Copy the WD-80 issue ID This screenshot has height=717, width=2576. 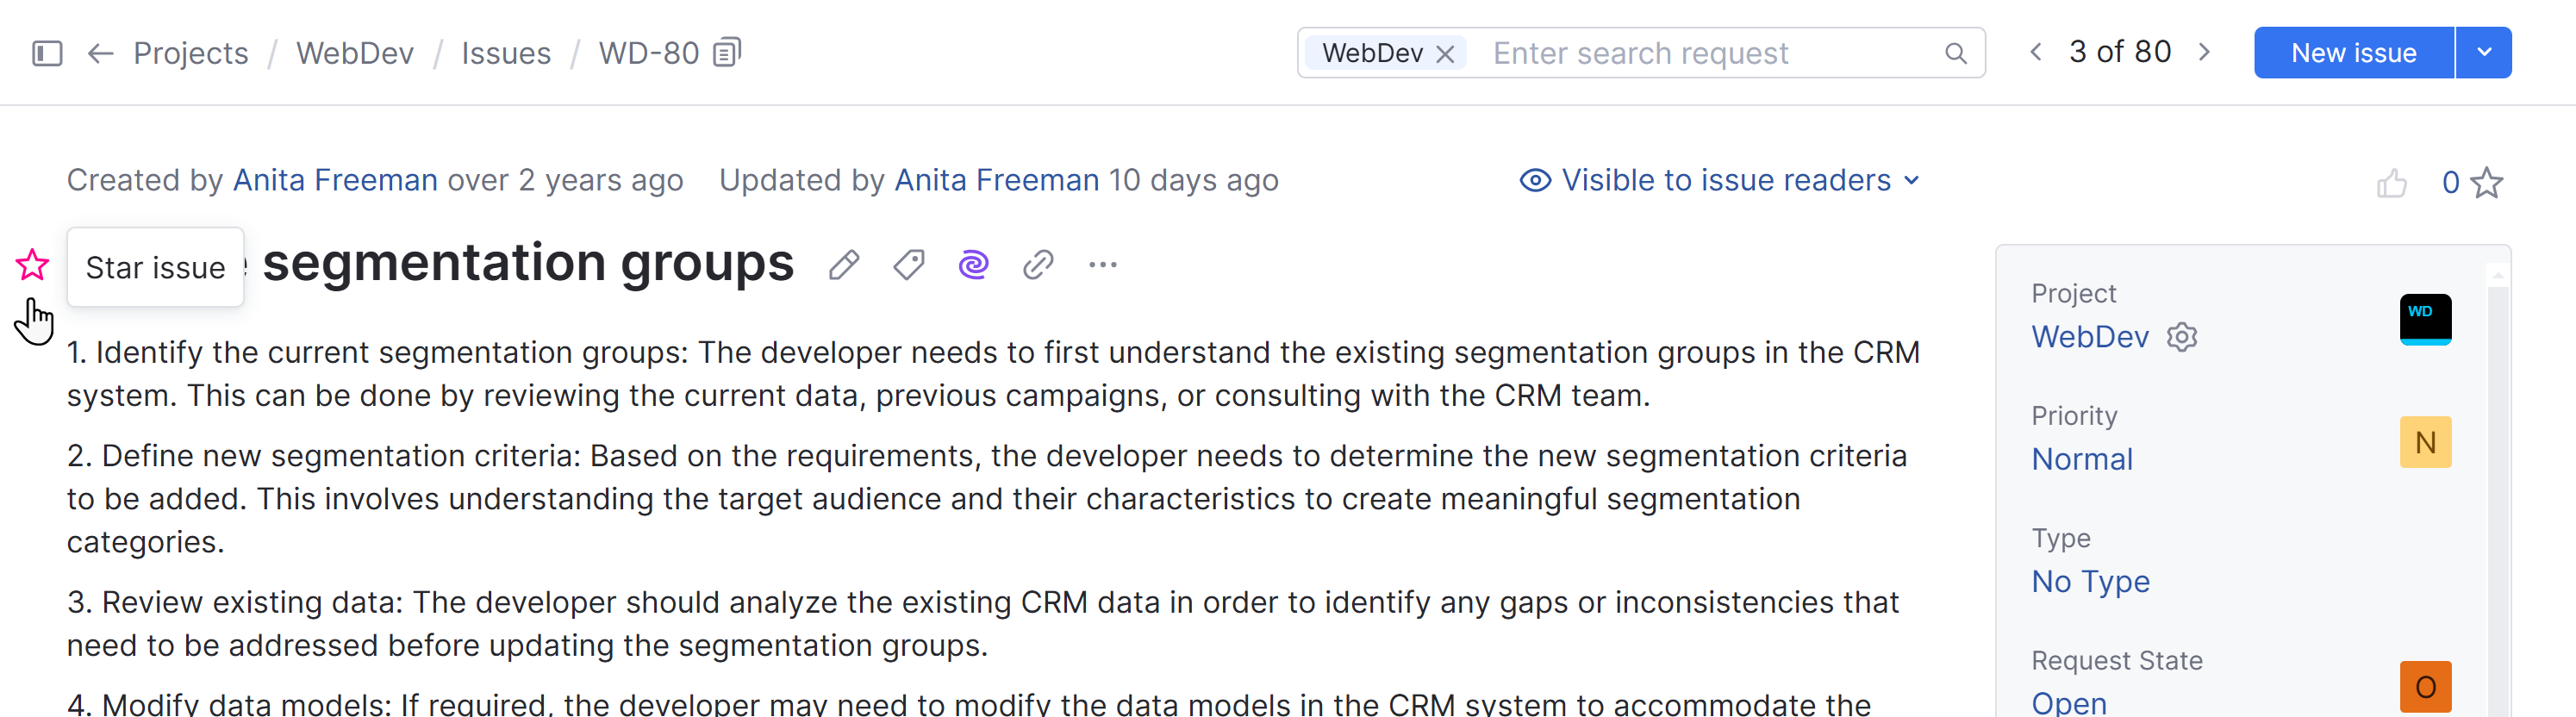pos(728,52)
